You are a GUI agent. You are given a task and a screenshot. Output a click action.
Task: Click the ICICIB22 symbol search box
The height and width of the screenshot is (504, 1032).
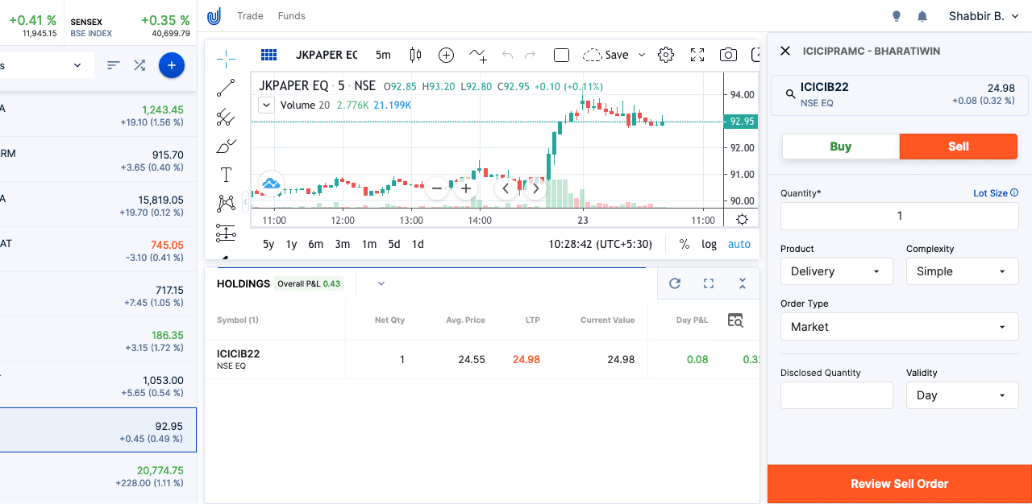[x=900, y=94]
